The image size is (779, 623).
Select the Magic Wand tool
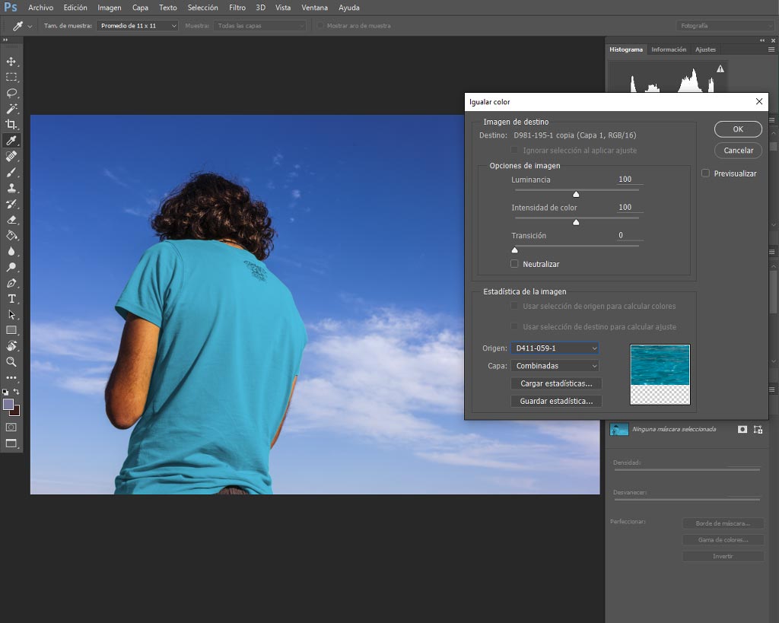(11, 109)
